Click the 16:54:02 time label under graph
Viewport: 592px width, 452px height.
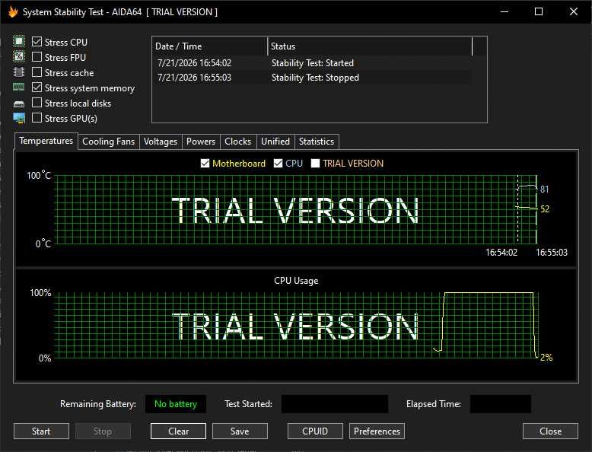(x=501, y=252)
